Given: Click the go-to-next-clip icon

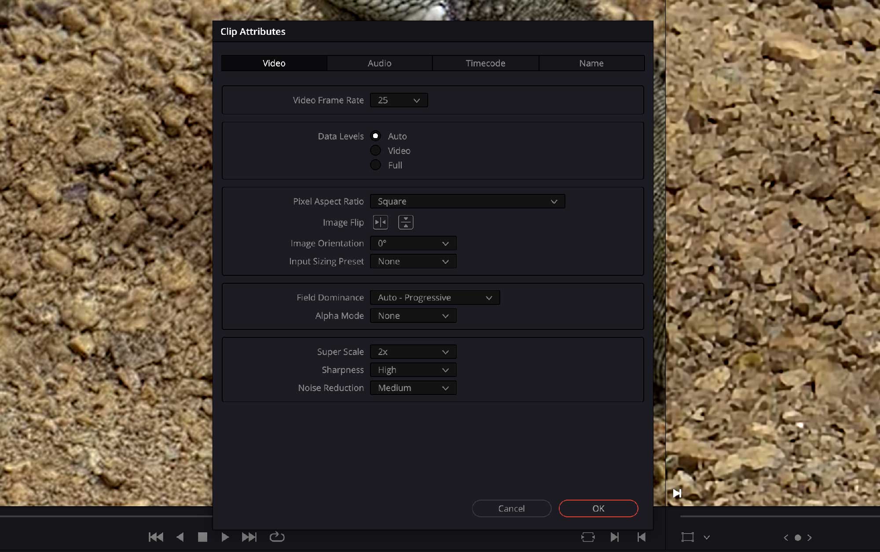Looking at the screenshot, I should (615, 537).
